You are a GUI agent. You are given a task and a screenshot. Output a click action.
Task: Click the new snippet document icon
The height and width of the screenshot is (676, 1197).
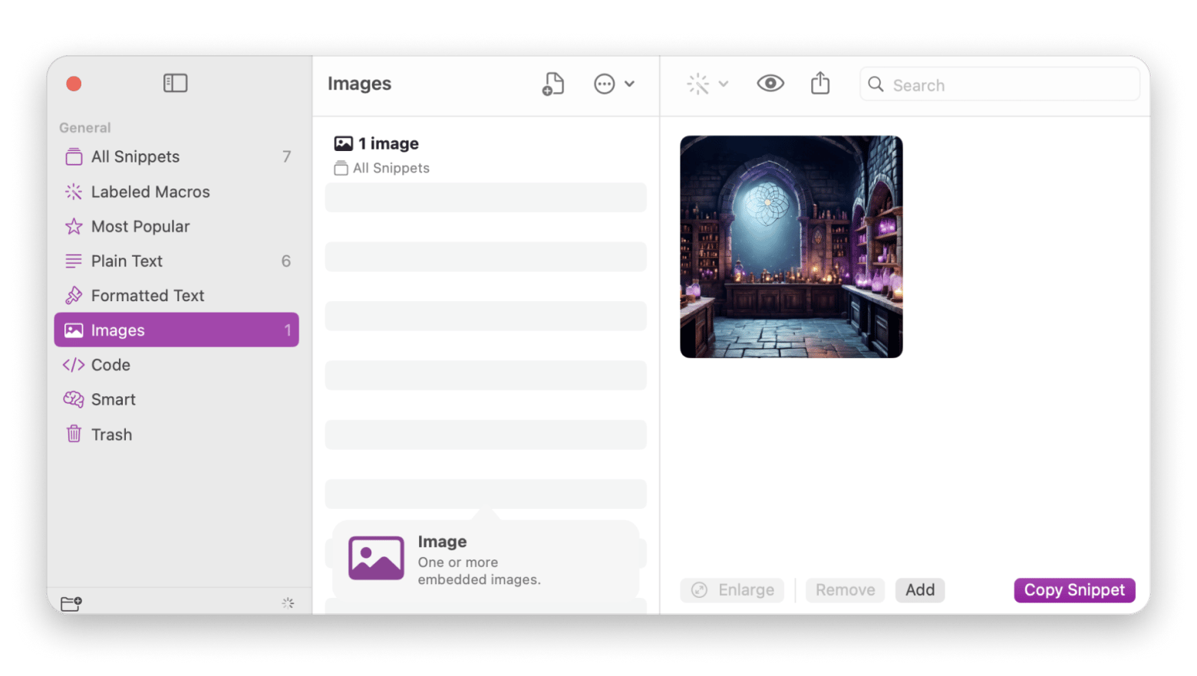pos(552,84)
